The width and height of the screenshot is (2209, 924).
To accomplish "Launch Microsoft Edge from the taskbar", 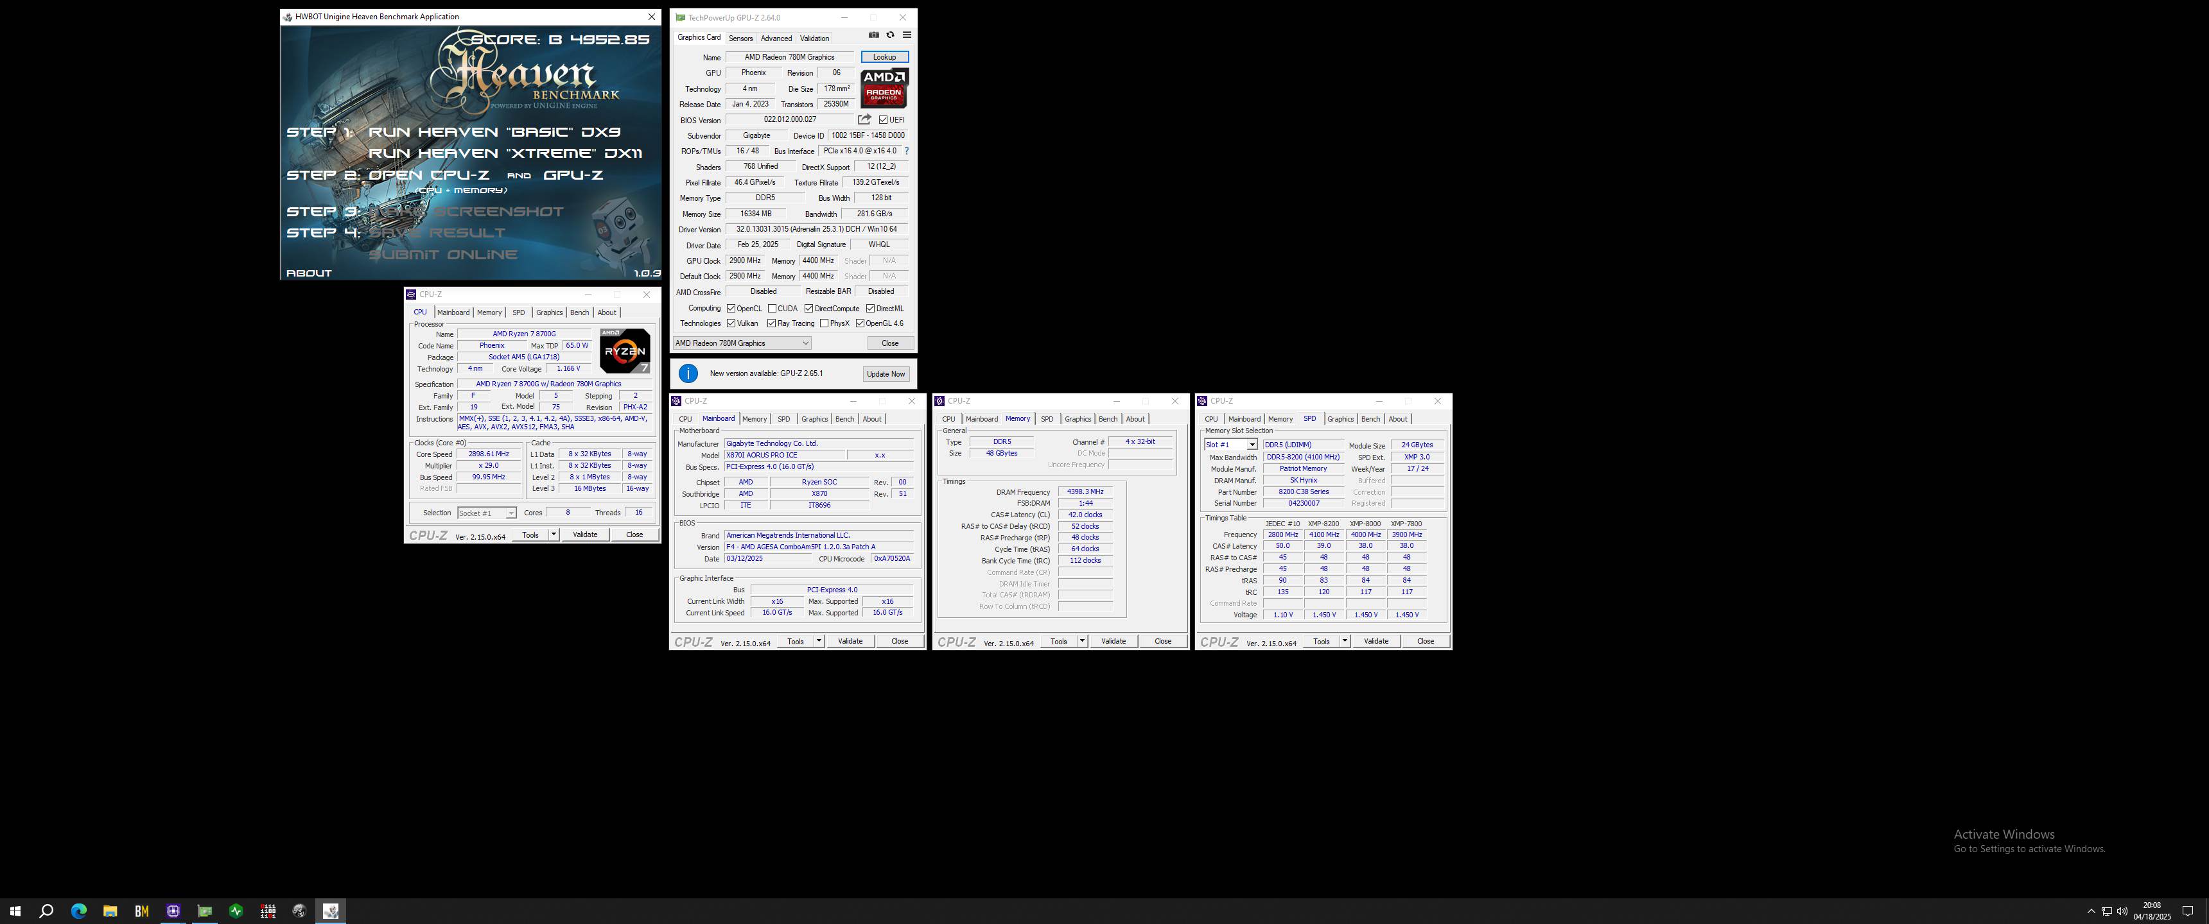I will 78,911.
